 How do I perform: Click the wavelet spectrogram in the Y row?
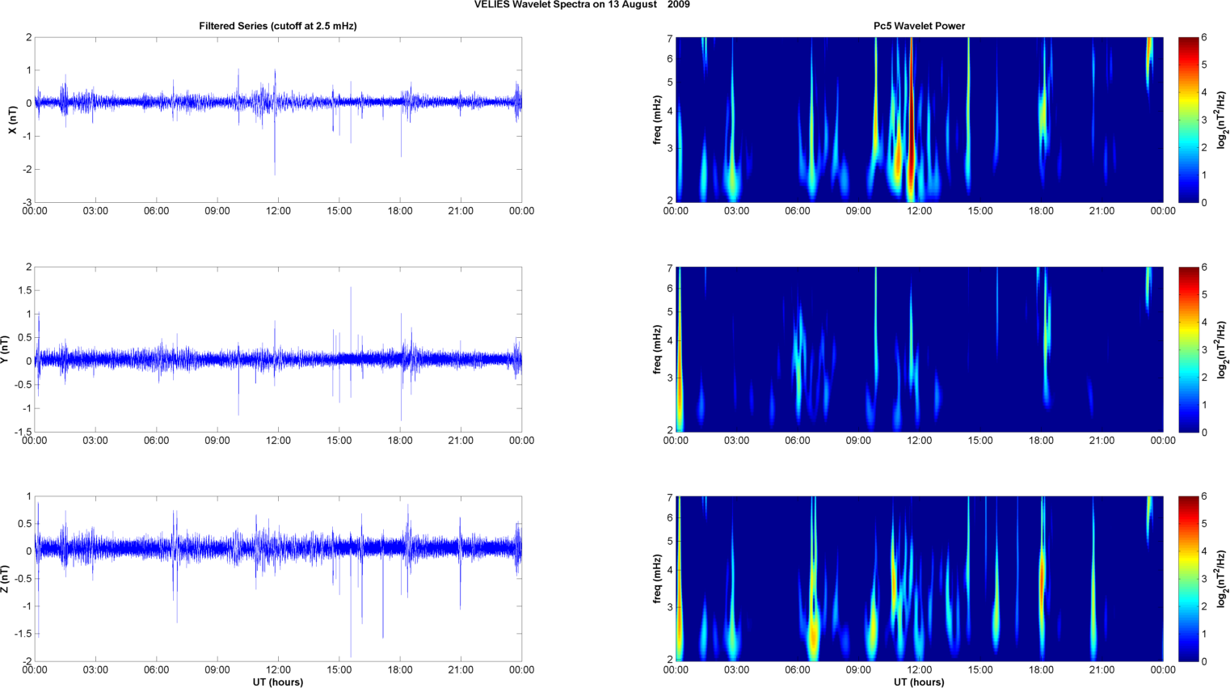(x=919, y=349)
